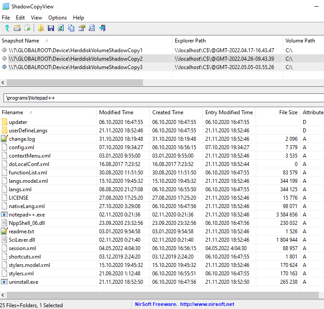This screenshot has height=309, width=324.
Task: Click the NppShell_06.dll file icon
Action: (4, 223)
